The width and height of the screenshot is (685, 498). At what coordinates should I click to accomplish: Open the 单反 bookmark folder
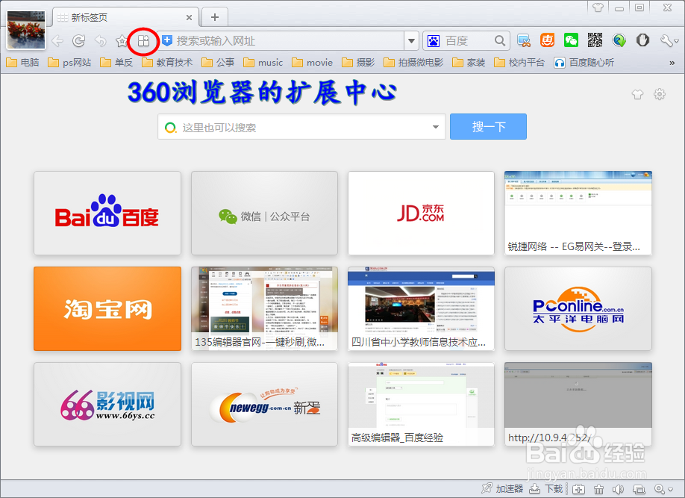(x=116, y=63)
